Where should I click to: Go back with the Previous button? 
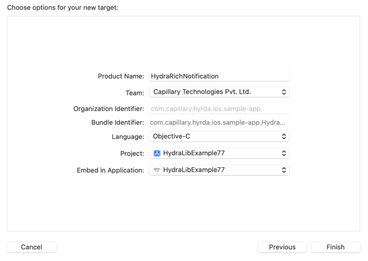[282, 247]
